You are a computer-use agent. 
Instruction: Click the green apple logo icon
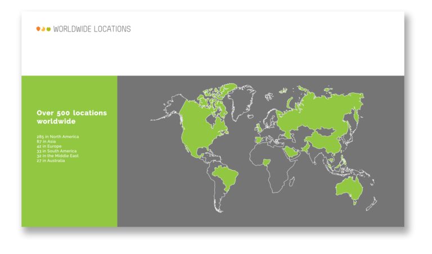(48, 29)
